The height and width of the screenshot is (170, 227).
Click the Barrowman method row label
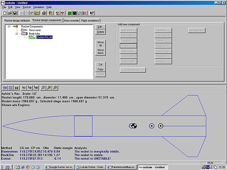click(x=9, y=152)
